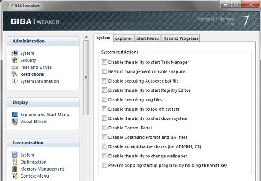This screenshot has height=181, width=261.
Task: Select the Restrictions section
Action: point(32,74)
